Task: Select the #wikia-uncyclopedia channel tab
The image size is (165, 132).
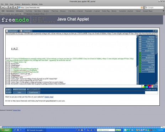Action: pyautogui.click(x=20, y=89)
